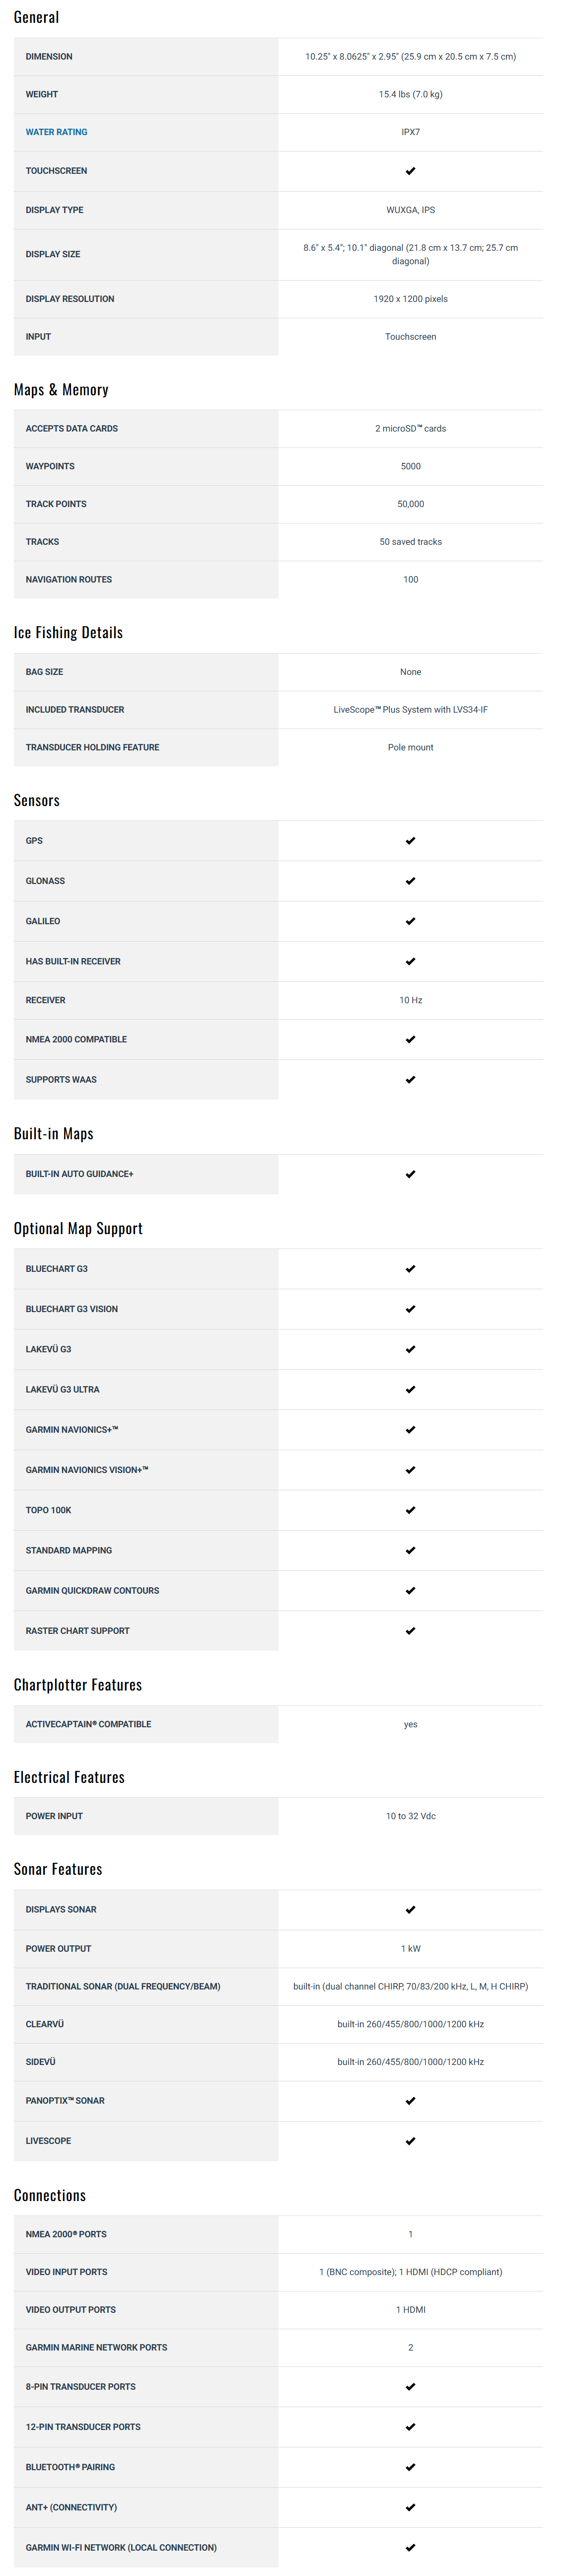The width and height of the screenshot is (568, 2576).
Task: Click the Raster Chart Support checkmark
Action: (x=410, y=1631)
